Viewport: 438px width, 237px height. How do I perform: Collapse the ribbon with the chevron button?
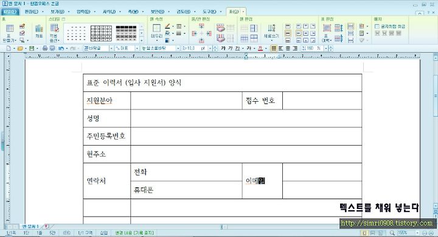(x=419, y=13)
